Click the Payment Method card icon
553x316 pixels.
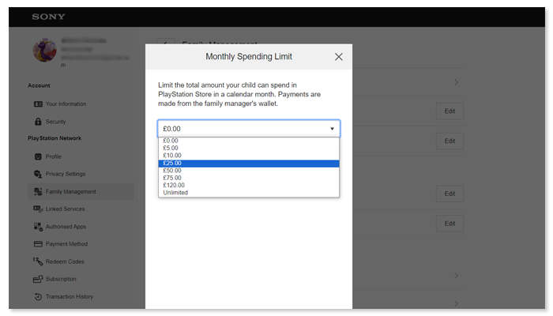[38, 244]
